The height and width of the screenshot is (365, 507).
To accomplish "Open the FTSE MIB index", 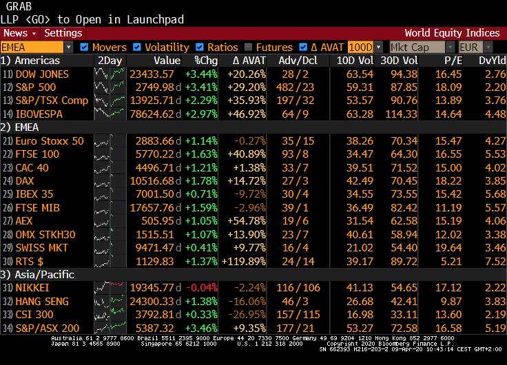I will point(37,208).
